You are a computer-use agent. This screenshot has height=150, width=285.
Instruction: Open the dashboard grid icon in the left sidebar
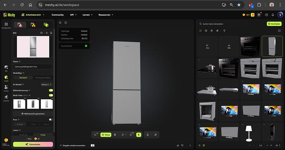6,24
